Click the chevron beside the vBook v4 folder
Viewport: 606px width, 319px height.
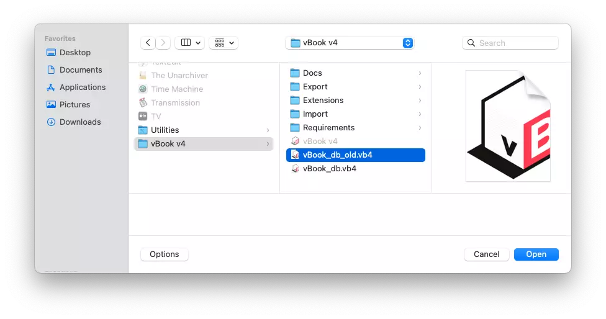click(x=268, y=143)
